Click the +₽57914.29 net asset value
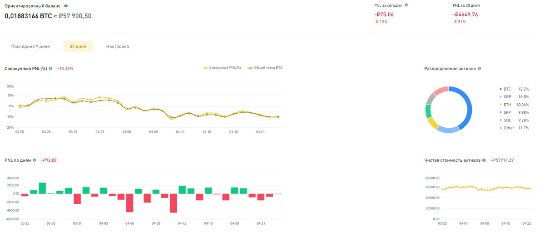Viewport: 545px width, 236px height. [x=502, y=160]
